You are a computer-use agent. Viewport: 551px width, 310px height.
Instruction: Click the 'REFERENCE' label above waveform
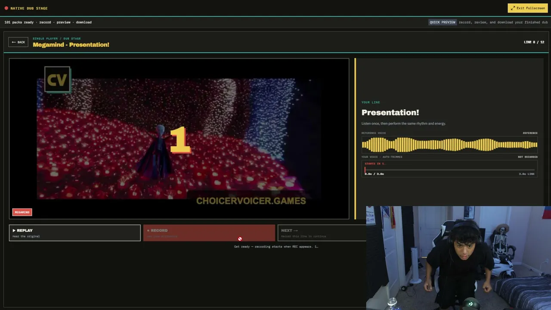(x=530, y=133)
